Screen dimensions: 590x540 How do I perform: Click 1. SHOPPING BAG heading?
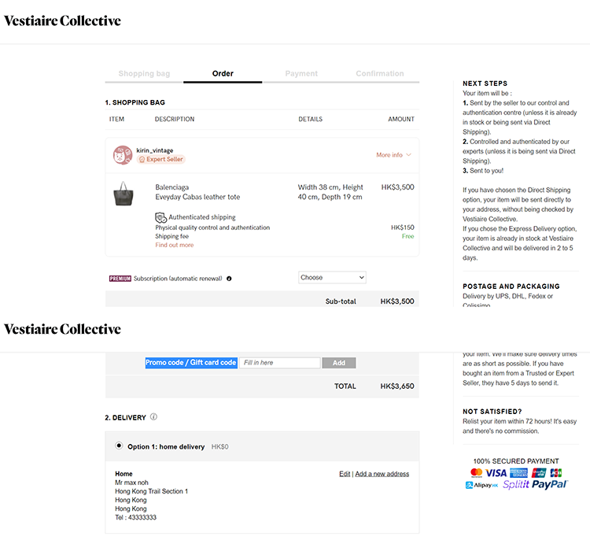tap(135, 102)
